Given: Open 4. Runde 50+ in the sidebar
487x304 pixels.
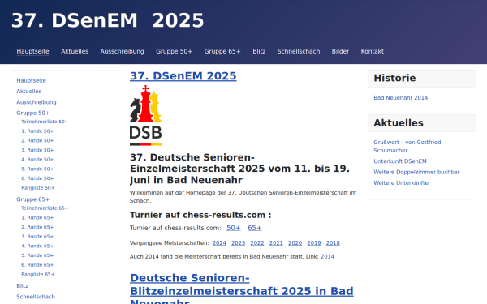Looking at the screenshot, I should point(37,160).
